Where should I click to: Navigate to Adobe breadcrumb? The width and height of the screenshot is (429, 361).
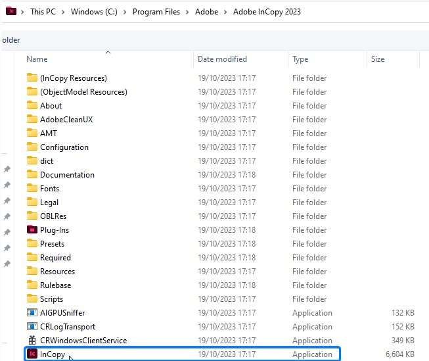[x=206, y=12]
